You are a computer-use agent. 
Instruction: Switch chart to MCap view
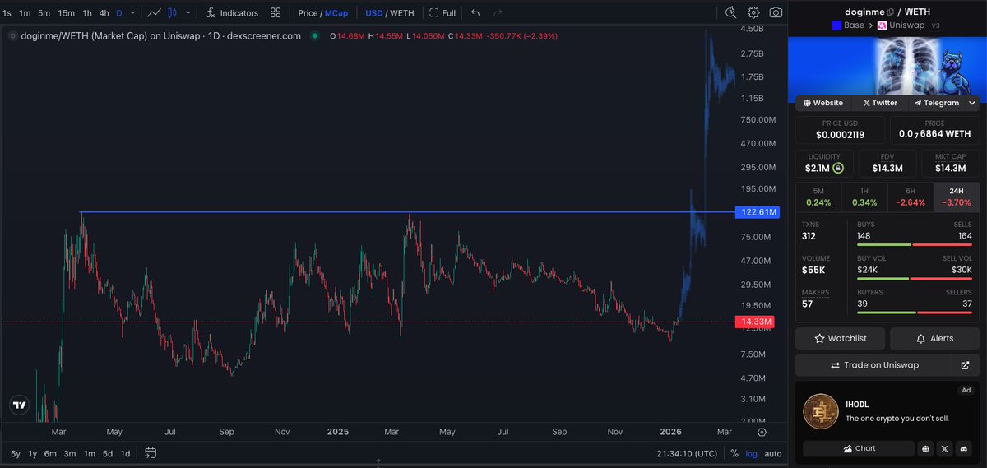pyautogui.click(x=336, y=13)
